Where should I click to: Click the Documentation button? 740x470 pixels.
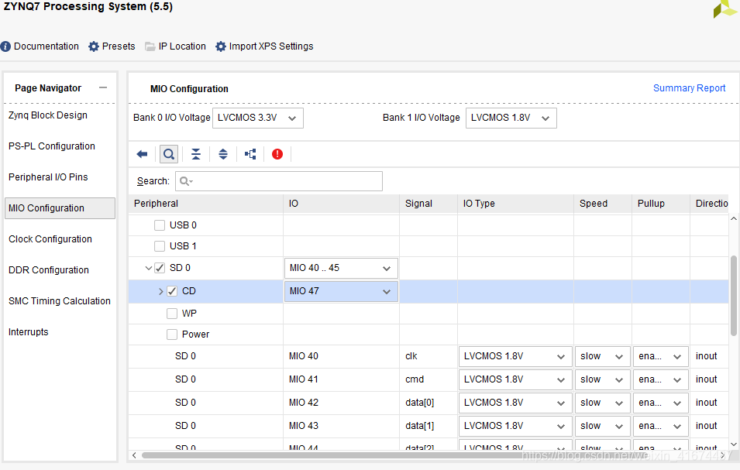click(x=40, y=46)
